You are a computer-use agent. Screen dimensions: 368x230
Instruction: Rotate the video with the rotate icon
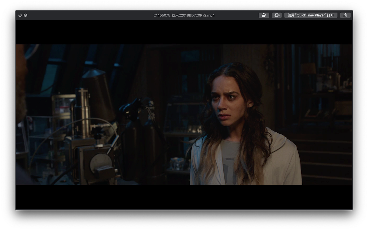coord(264,15)
